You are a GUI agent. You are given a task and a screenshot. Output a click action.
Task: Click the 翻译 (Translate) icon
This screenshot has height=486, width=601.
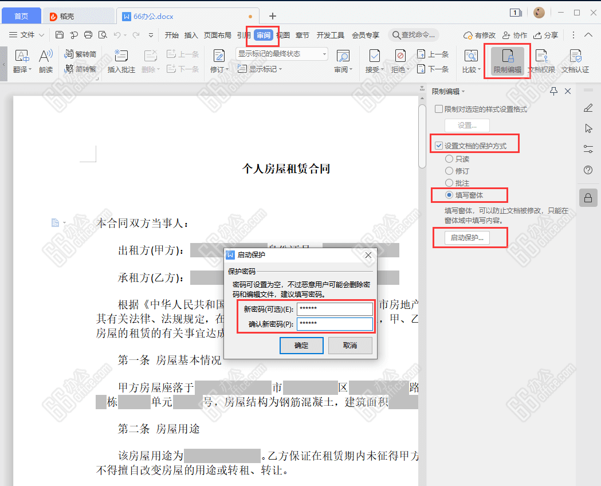coord(21,61)
